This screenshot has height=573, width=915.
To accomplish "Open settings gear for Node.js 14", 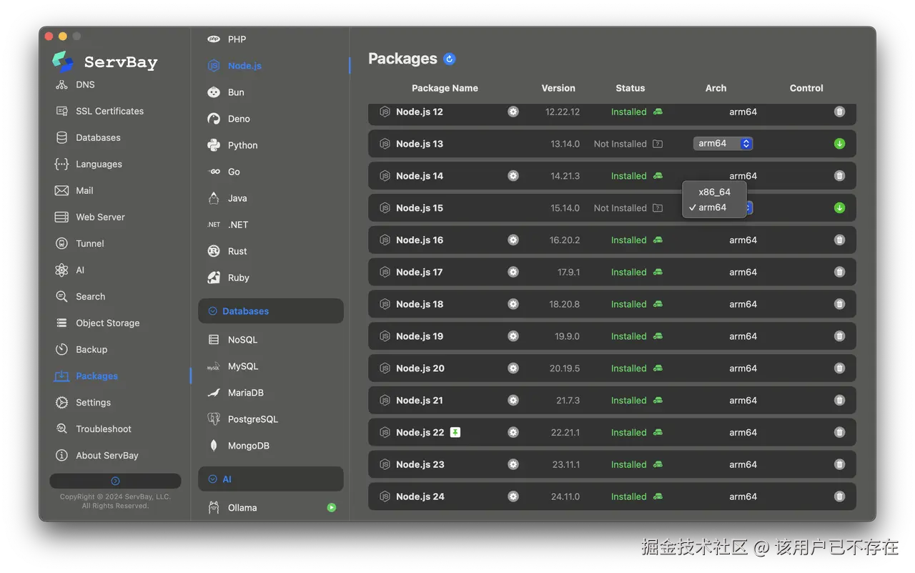I will [x=513, y=176].
